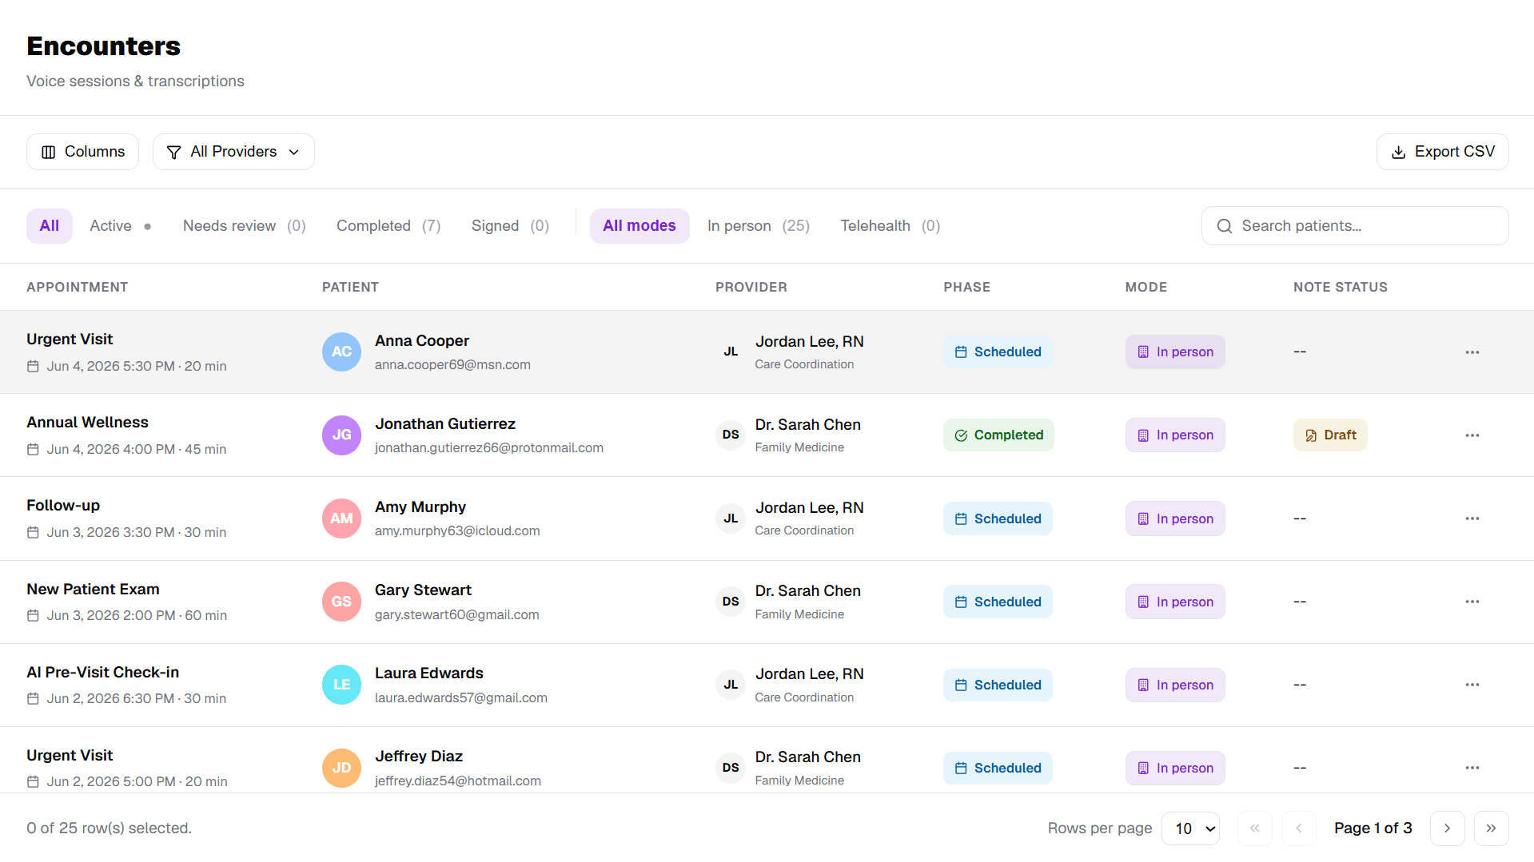The height and width of the screenshot is (862, 1534).
Task: Filter by In person mode tab
Action: click(x=758, y=226)
